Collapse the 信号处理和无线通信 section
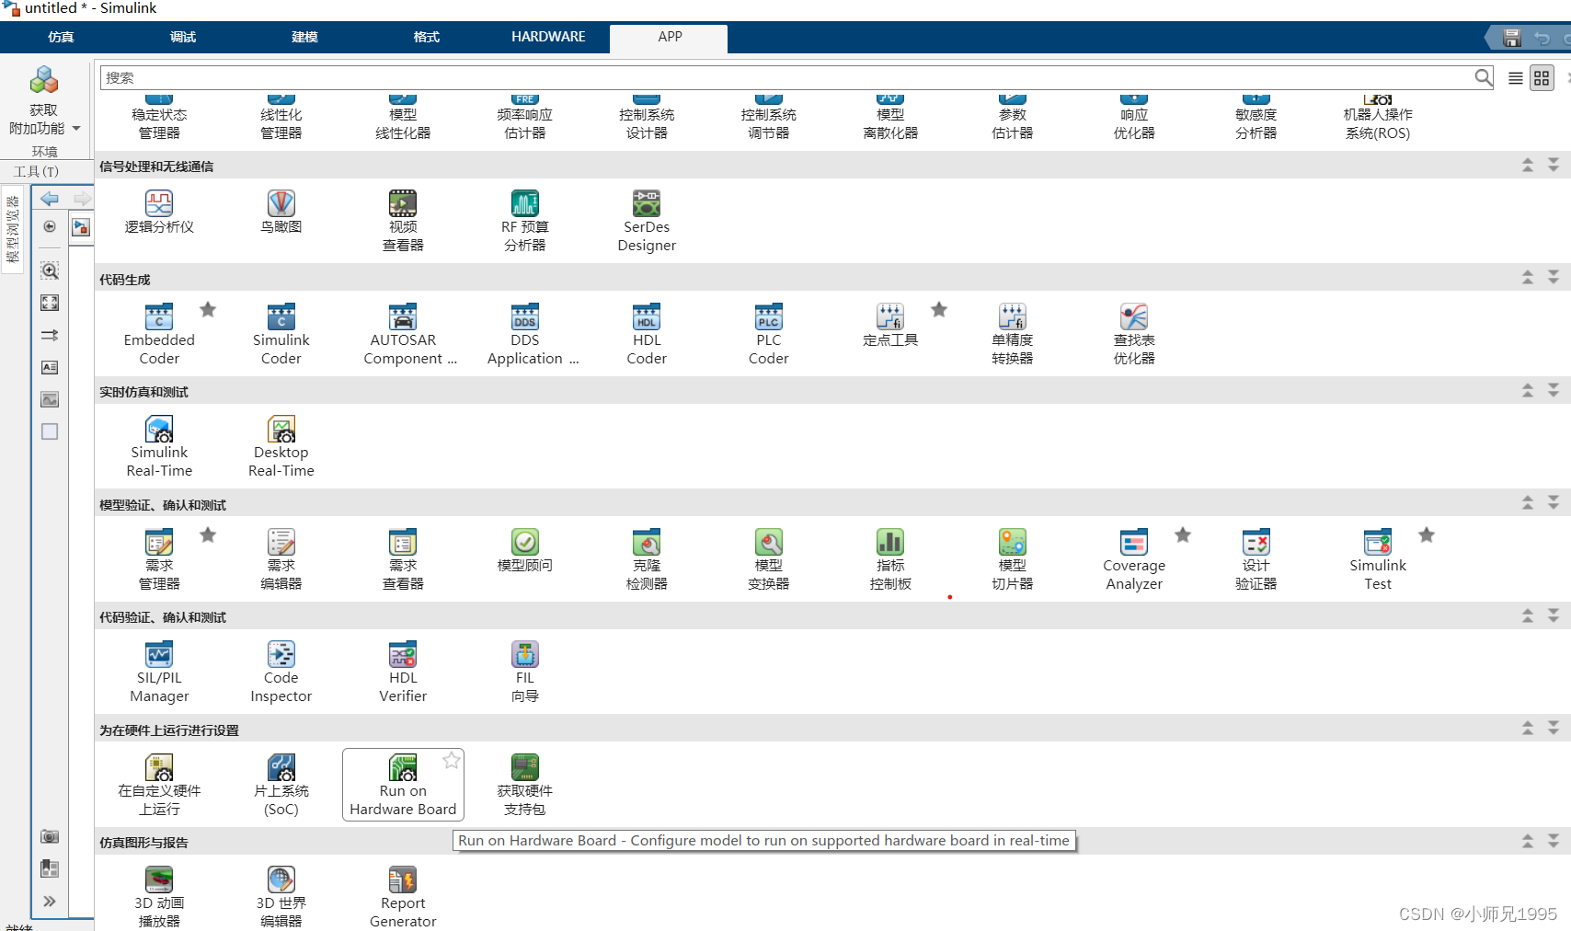Viewport: 1571px width, 931px height. pos(1528,166)
